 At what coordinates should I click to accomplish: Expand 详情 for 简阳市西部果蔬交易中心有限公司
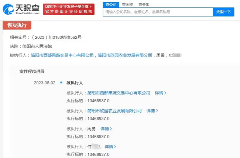161,93
